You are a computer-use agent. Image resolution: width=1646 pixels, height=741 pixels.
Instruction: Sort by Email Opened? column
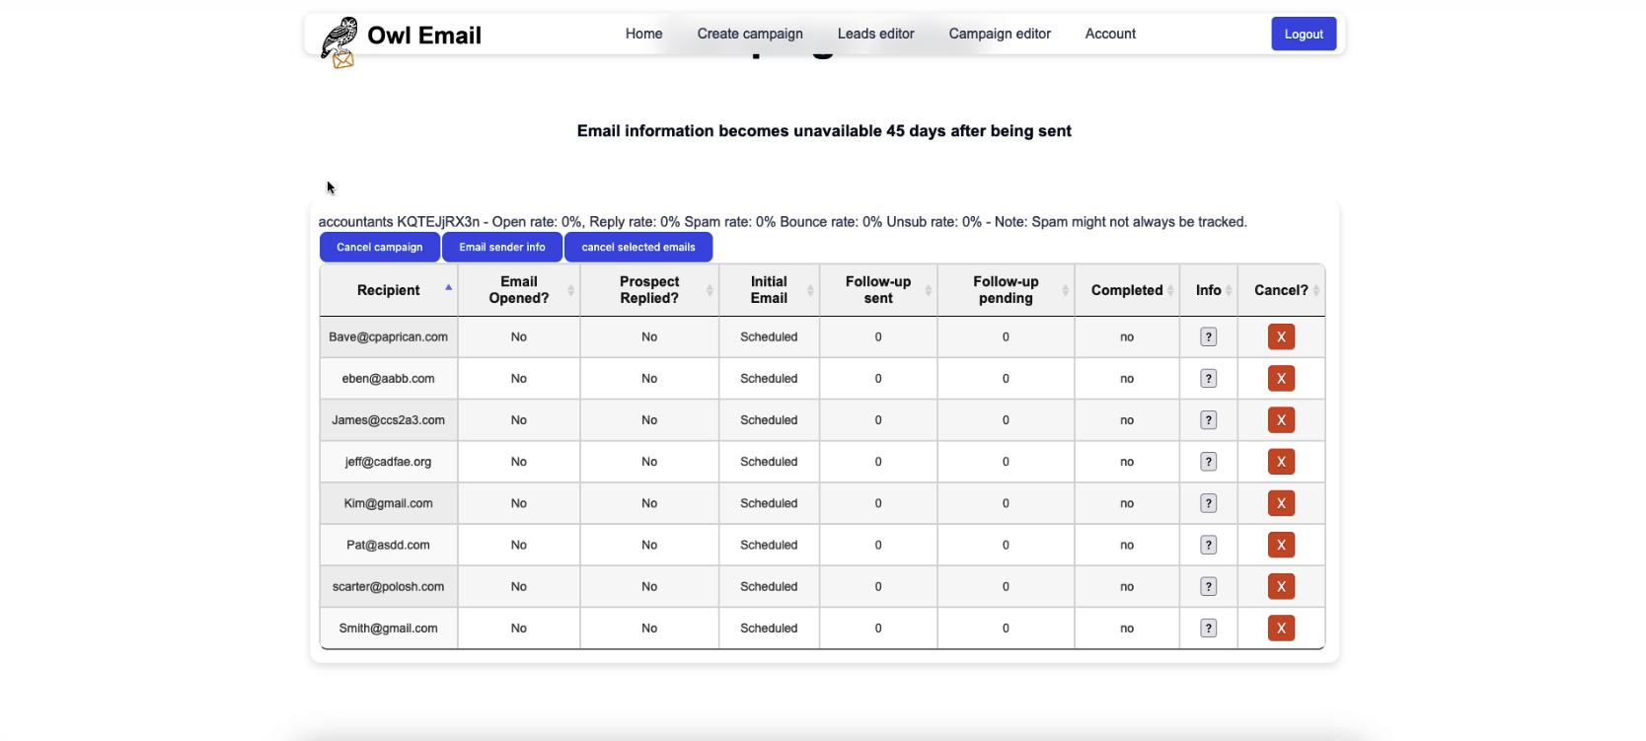click(519, 290)
